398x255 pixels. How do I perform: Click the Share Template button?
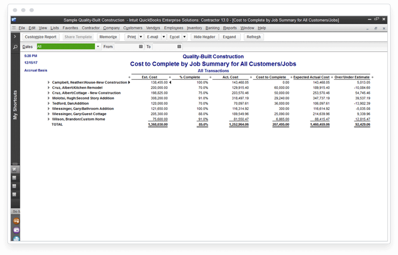(78, 37)
